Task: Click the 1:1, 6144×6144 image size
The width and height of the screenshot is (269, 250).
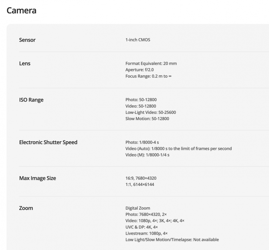Action: (140, 184)
